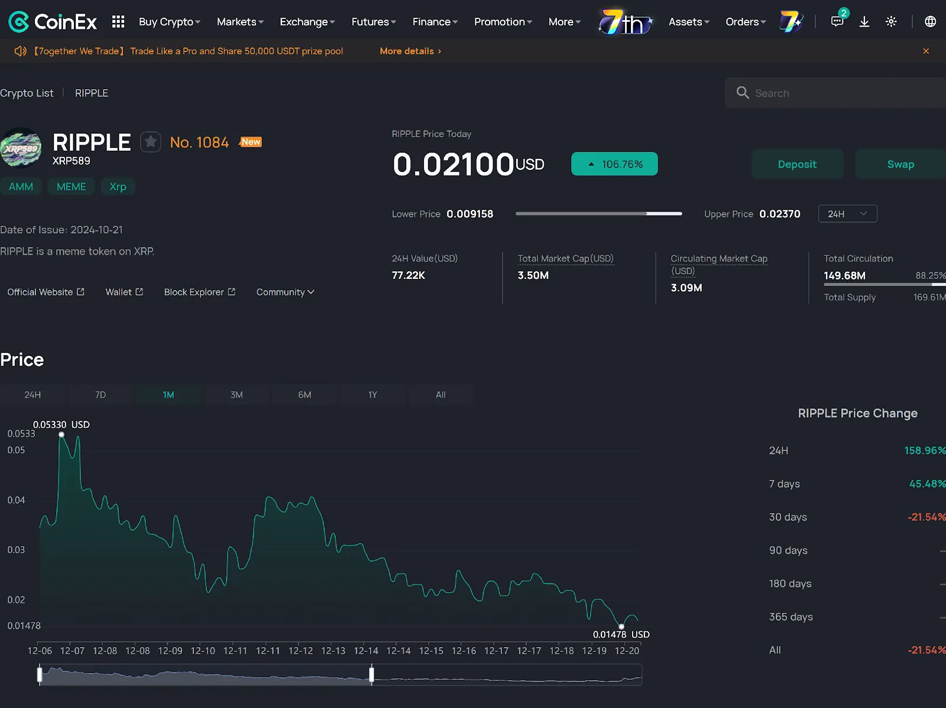Expand Markets menu
The image size is (946, 708).
(x=240, y=22)
